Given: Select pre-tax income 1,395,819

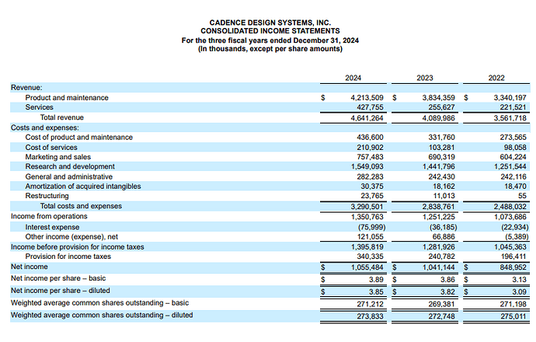Looking at the screenshot, I should (x=367, y=247).
